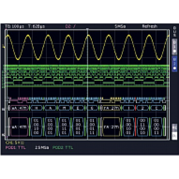This screenshot has height=179, width=179.
Task: Click the red error bit in binary row
Action: point(136,127)
